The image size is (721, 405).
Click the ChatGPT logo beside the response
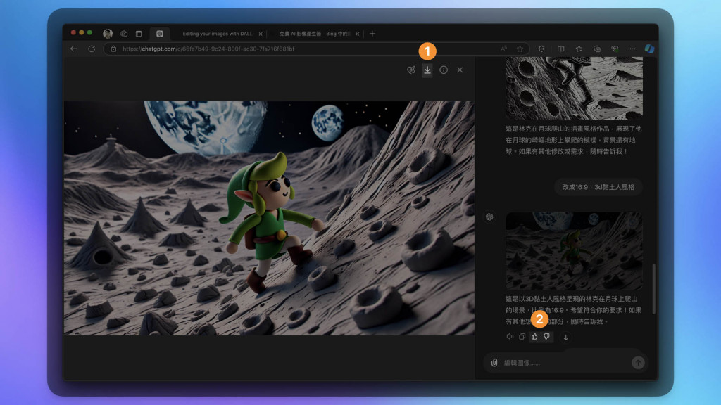(x=489, y=217)
